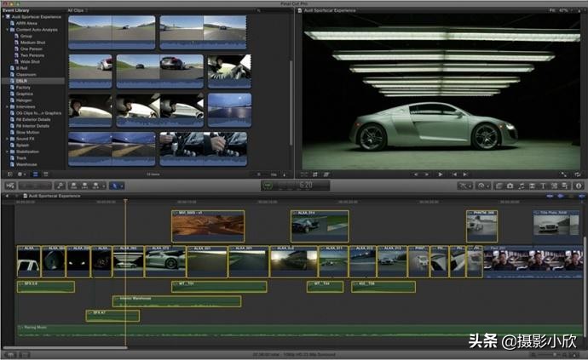The height and width of the screenshot is (360, 588).
Task: Collapse the Content Auto-Analysis folder
Action: tap(8, 29)
